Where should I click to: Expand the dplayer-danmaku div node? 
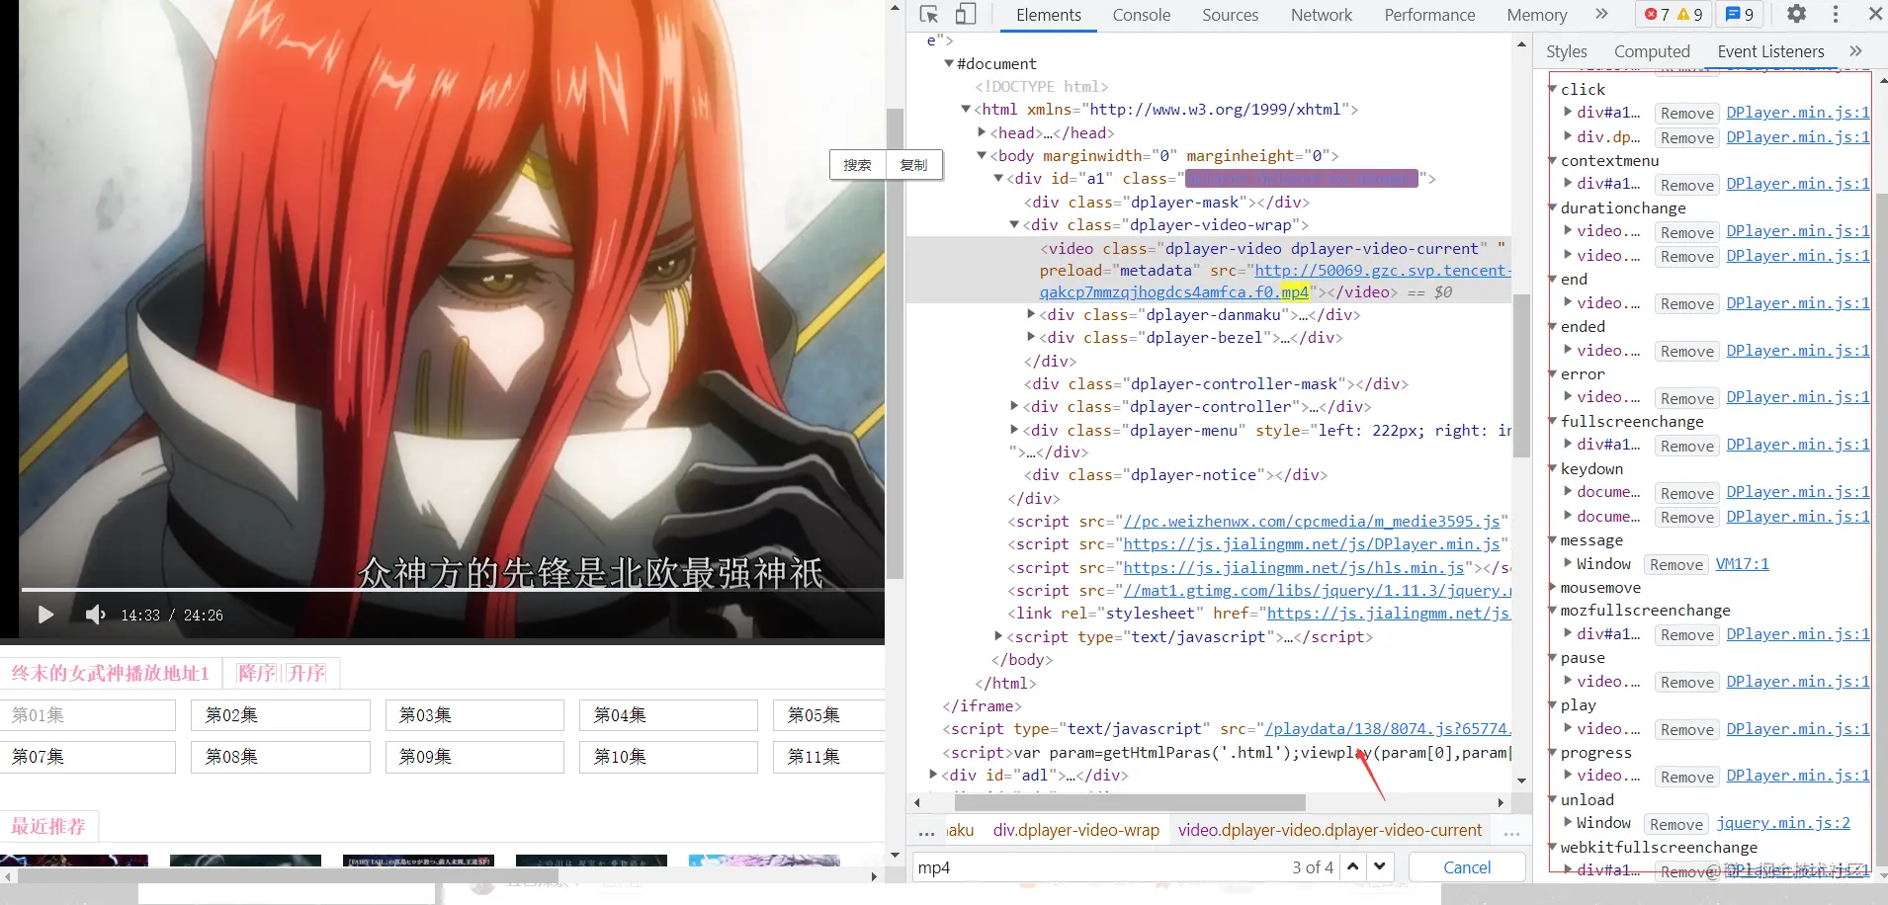coord(1031,314)
